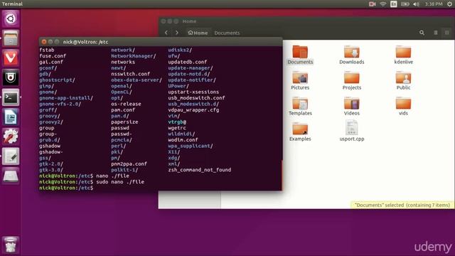This screenshot has width=455, height=256.
Task: Open LibreOffice Writer from launcher
Action: click(11, 117)
